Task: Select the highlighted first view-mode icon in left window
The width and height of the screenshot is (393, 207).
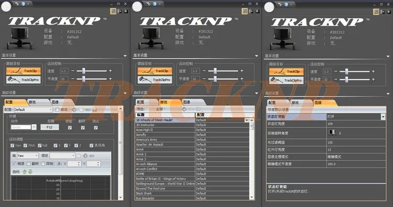Action: (x=113, y=12)
